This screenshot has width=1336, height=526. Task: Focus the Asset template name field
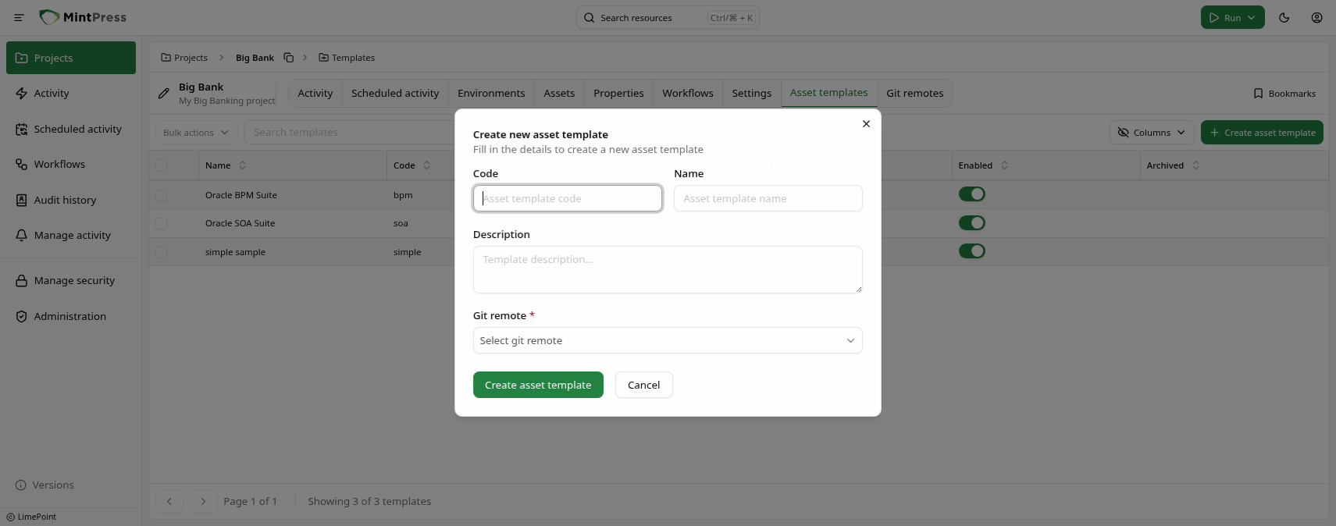point(768,198)
